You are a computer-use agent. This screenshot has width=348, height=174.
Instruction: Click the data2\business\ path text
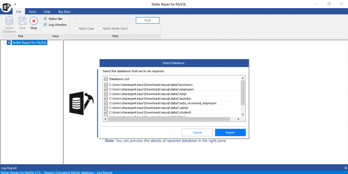point(151,84)
